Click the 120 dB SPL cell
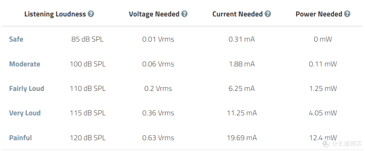Image resolution: width=365 pixels, height=151 pixels. 88,138
